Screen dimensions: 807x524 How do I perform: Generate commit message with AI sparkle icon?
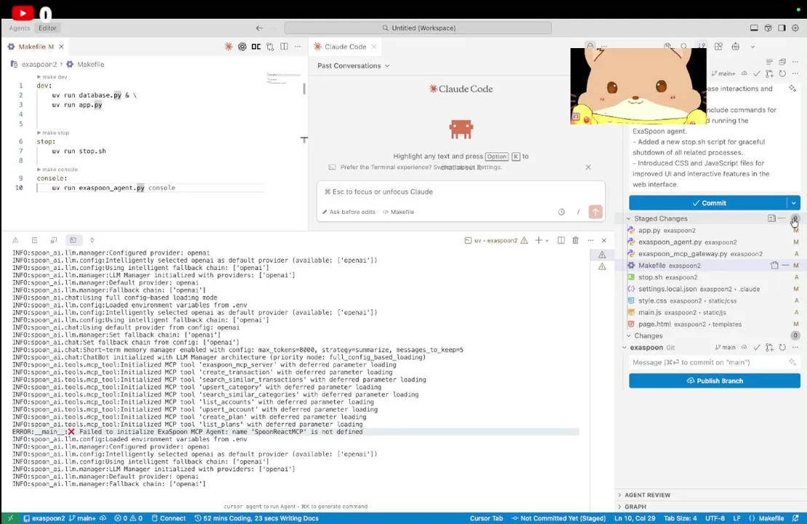792,89
